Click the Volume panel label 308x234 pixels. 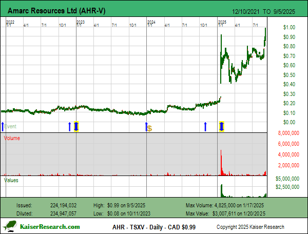(12, 138)
